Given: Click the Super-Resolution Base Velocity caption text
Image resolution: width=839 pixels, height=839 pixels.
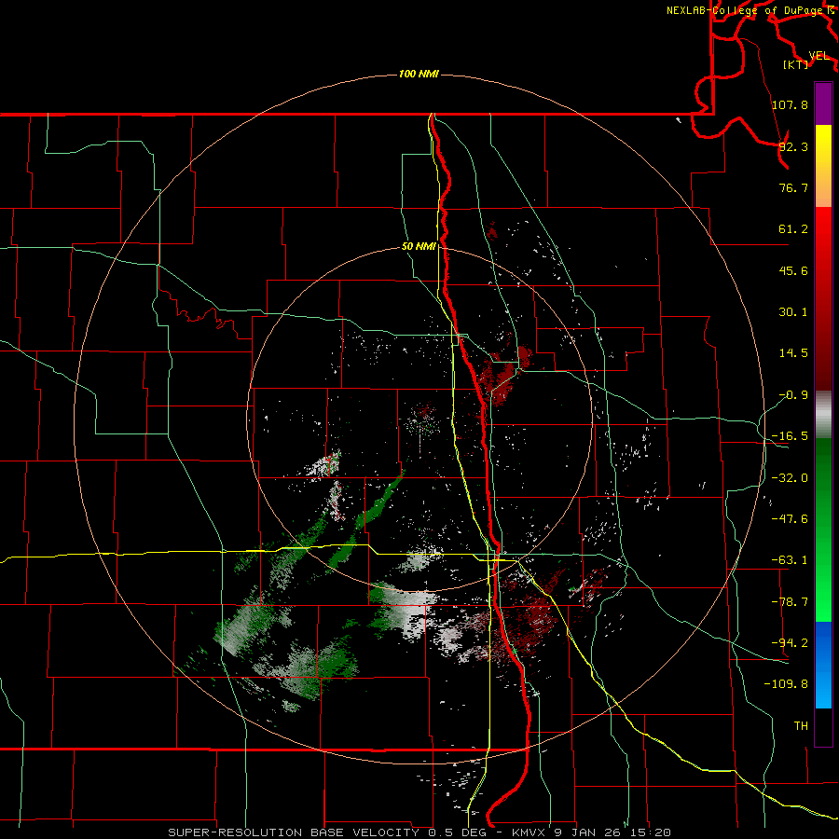Looking at the screenshot, I should click(x=419, y=832).
